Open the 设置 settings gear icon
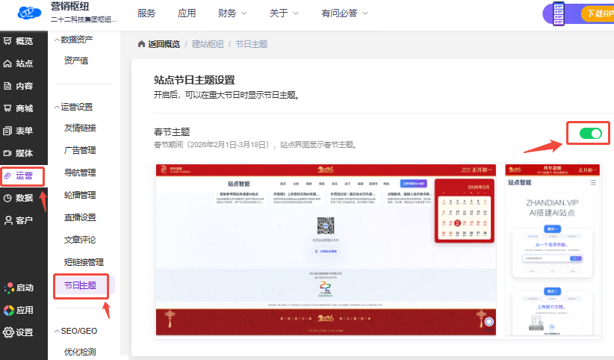The width and height of the screenshot is (614, 360). (8, 332)
